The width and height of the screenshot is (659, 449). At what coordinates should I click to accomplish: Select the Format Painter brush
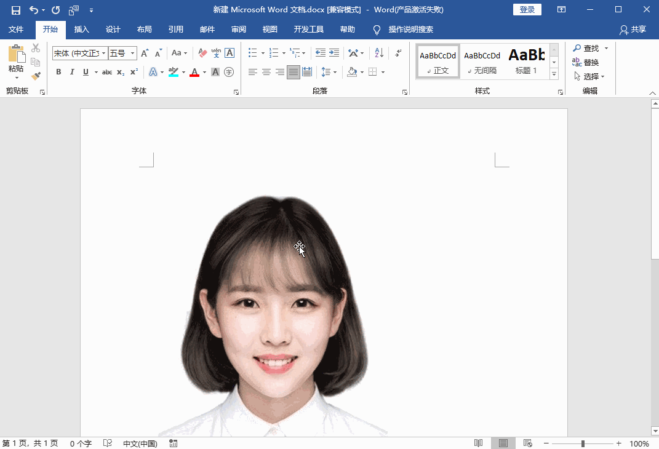coord(36,76)
